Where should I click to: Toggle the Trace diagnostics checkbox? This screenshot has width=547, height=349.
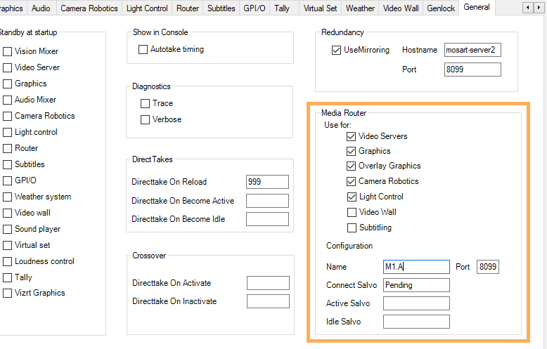(146, 103)
